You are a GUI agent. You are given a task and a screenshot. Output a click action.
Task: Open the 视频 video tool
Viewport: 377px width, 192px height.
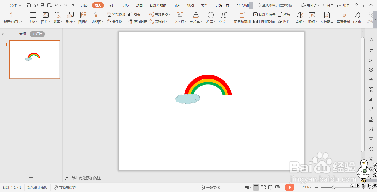point(312,18)
